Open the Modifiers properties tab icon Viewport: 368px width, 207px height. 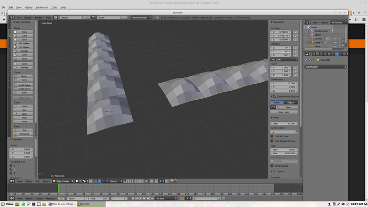click(337, 54)
